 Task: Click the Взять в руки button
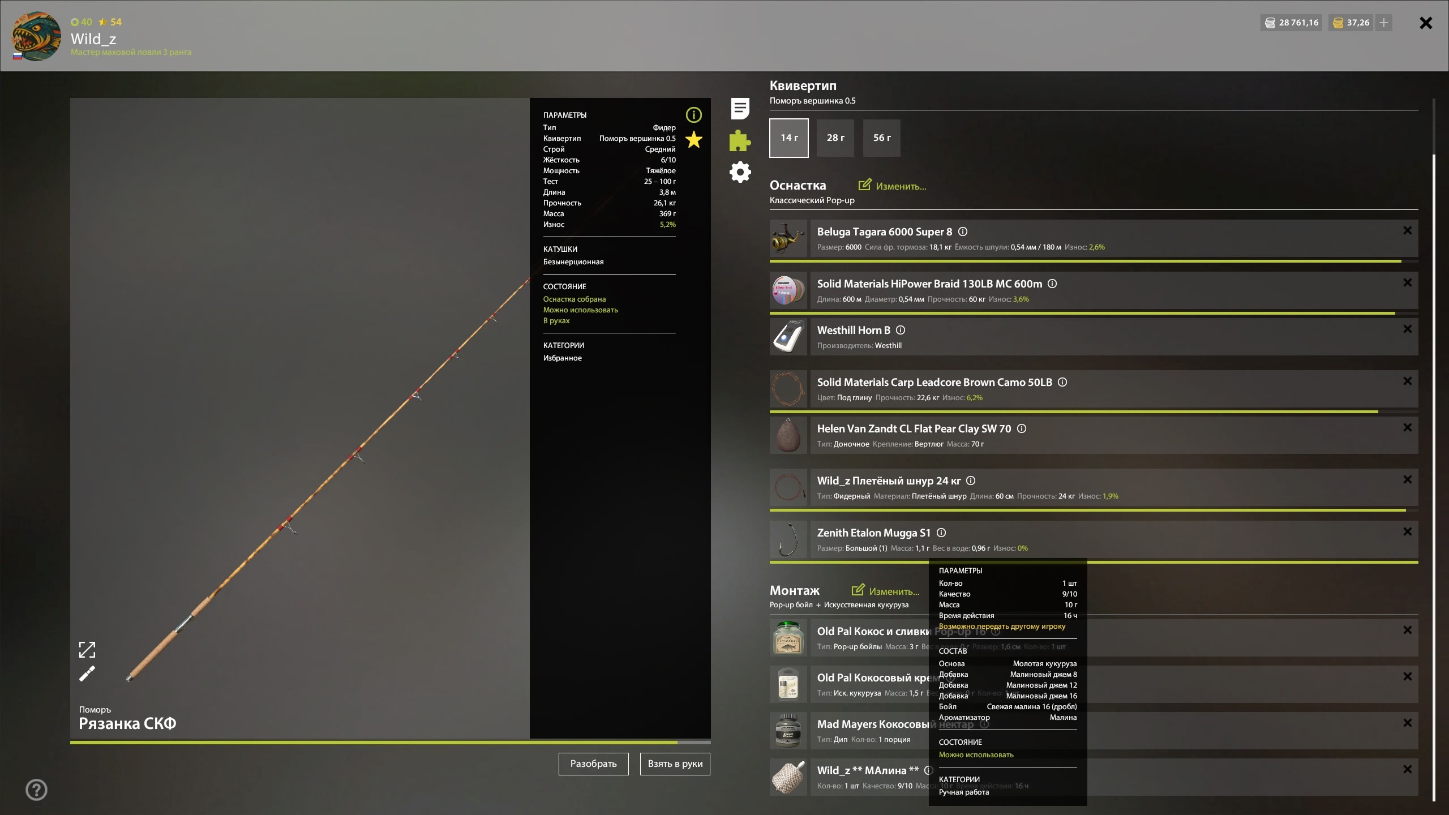(x=675, y=763)
